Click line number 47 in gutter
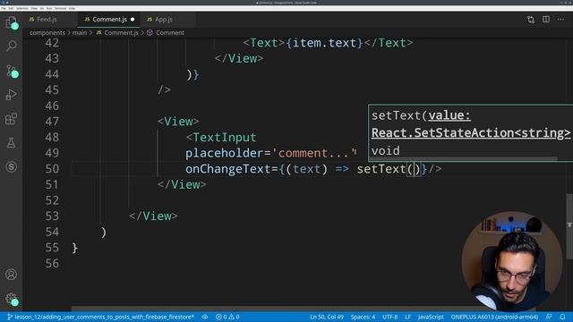Screen dimensions: 573x322 point(52,122)
